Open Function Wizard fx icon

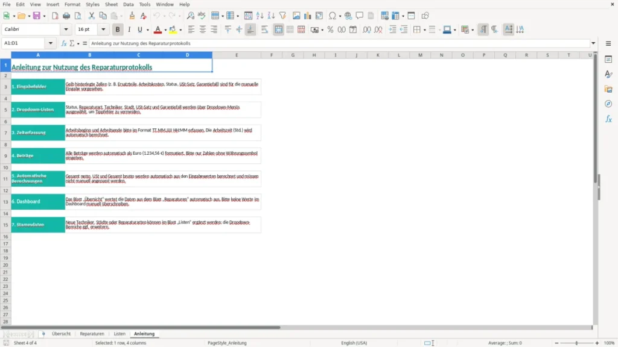[64, 43]
